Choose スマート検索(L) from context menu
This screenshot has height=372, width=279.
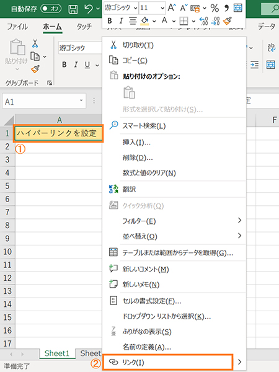(x=174, y=126)
